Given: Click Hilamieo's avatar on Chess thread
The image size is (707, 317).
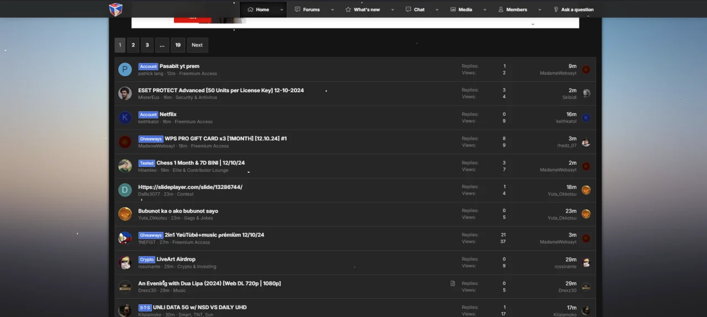Looking at the screenshot, I should [125, 166].
